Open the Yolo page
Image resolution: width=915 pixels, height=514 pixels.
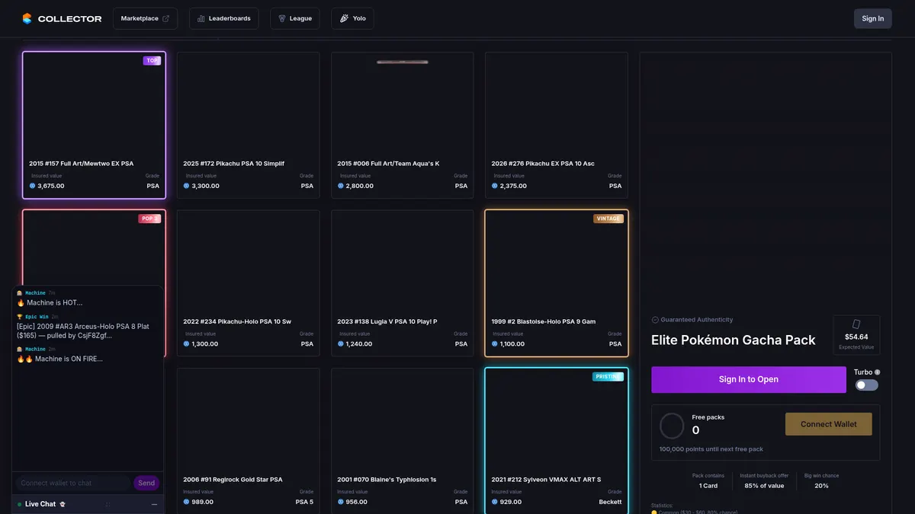pos(352,18)
